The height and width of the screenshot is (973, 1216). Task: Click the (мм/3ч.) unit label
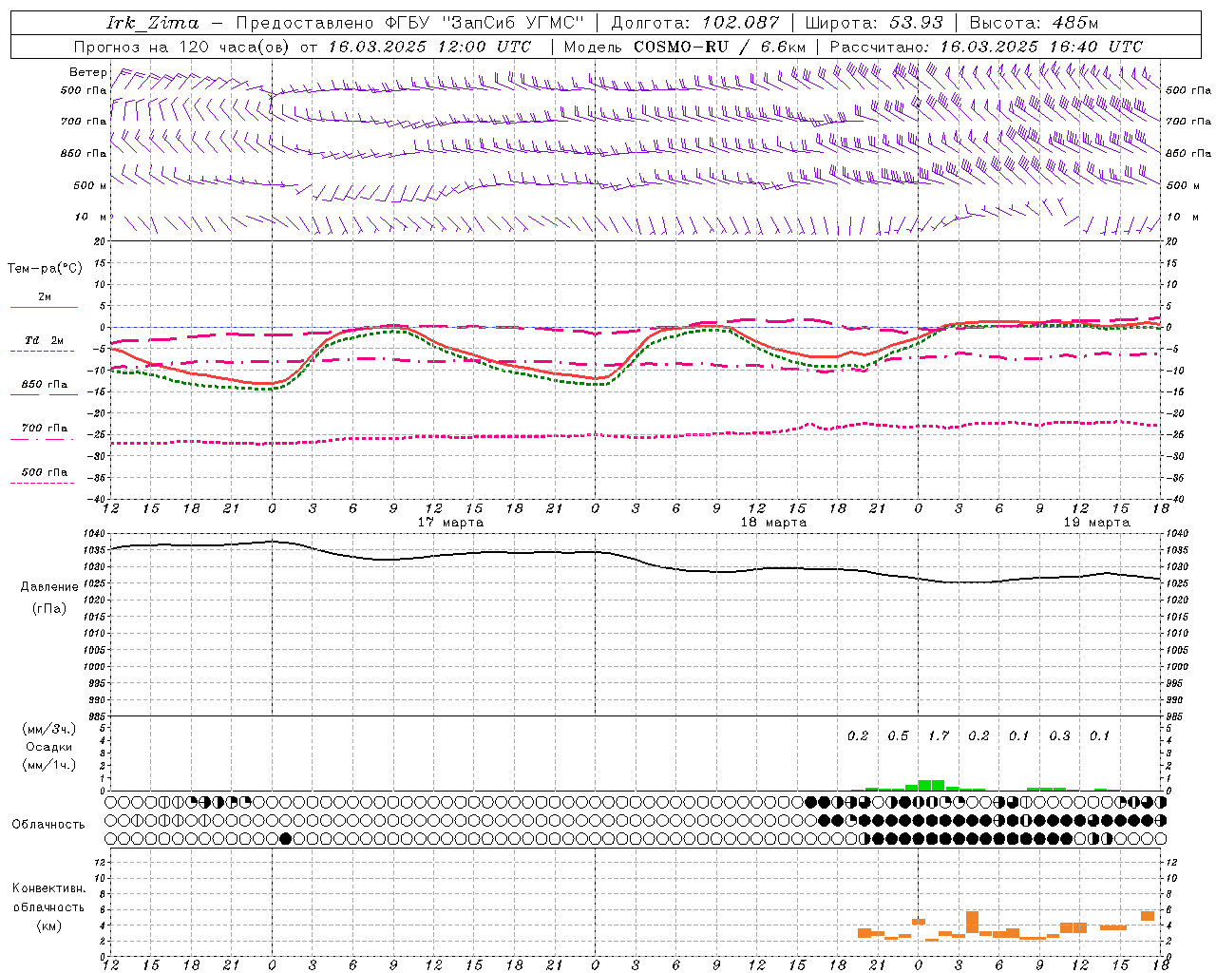tap(49, 729)
